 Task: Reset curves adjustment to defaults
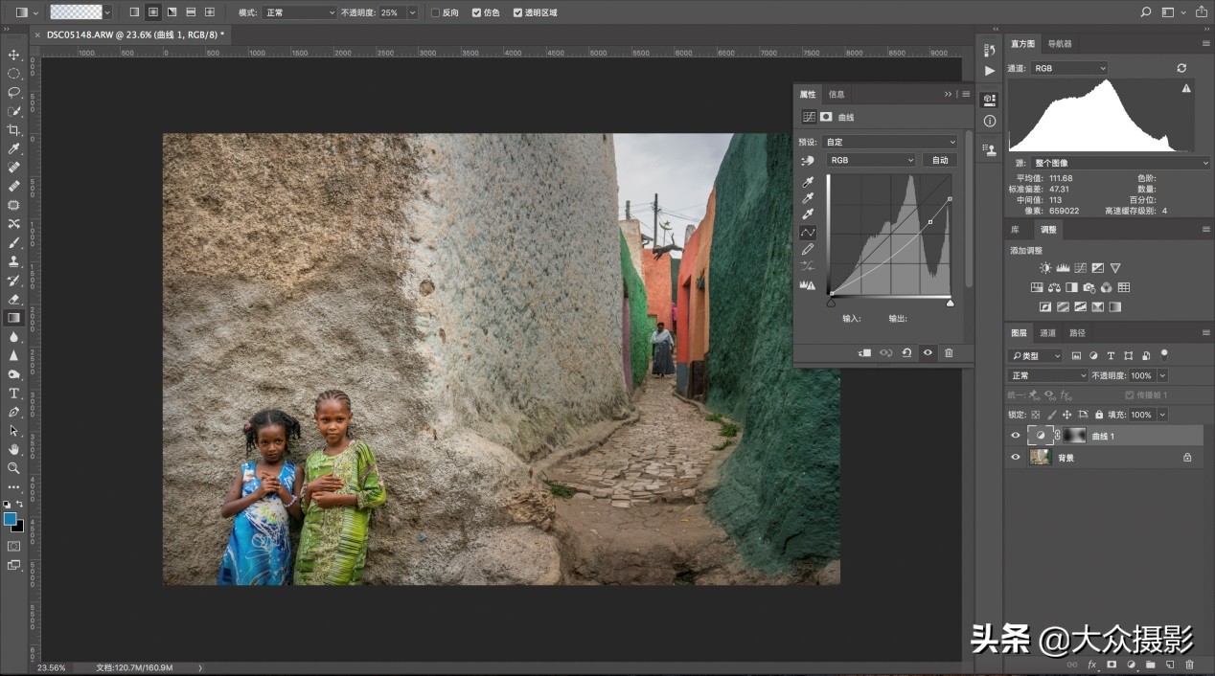[906, 353]
